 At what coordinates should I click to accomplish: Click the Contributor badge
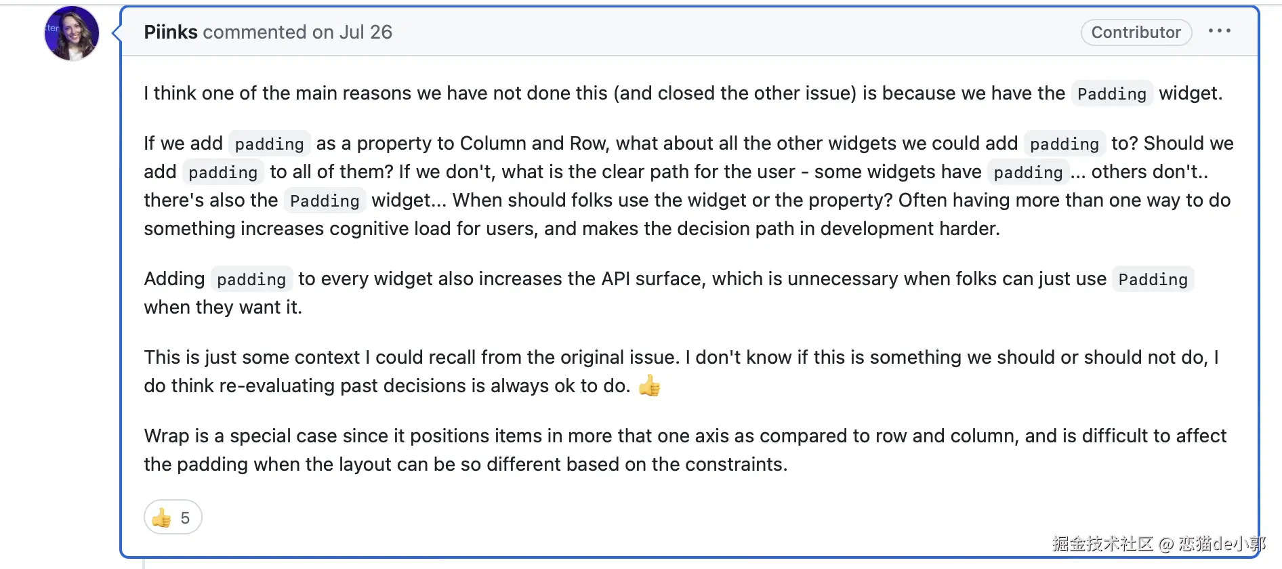[x=1136, y=32]
